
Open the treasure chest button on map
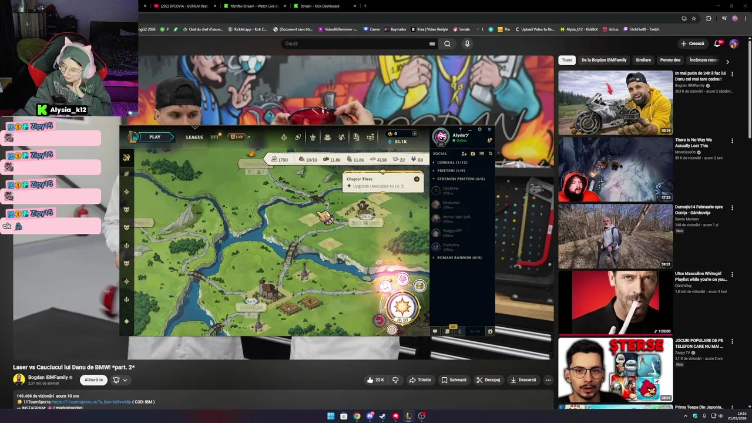419,286
